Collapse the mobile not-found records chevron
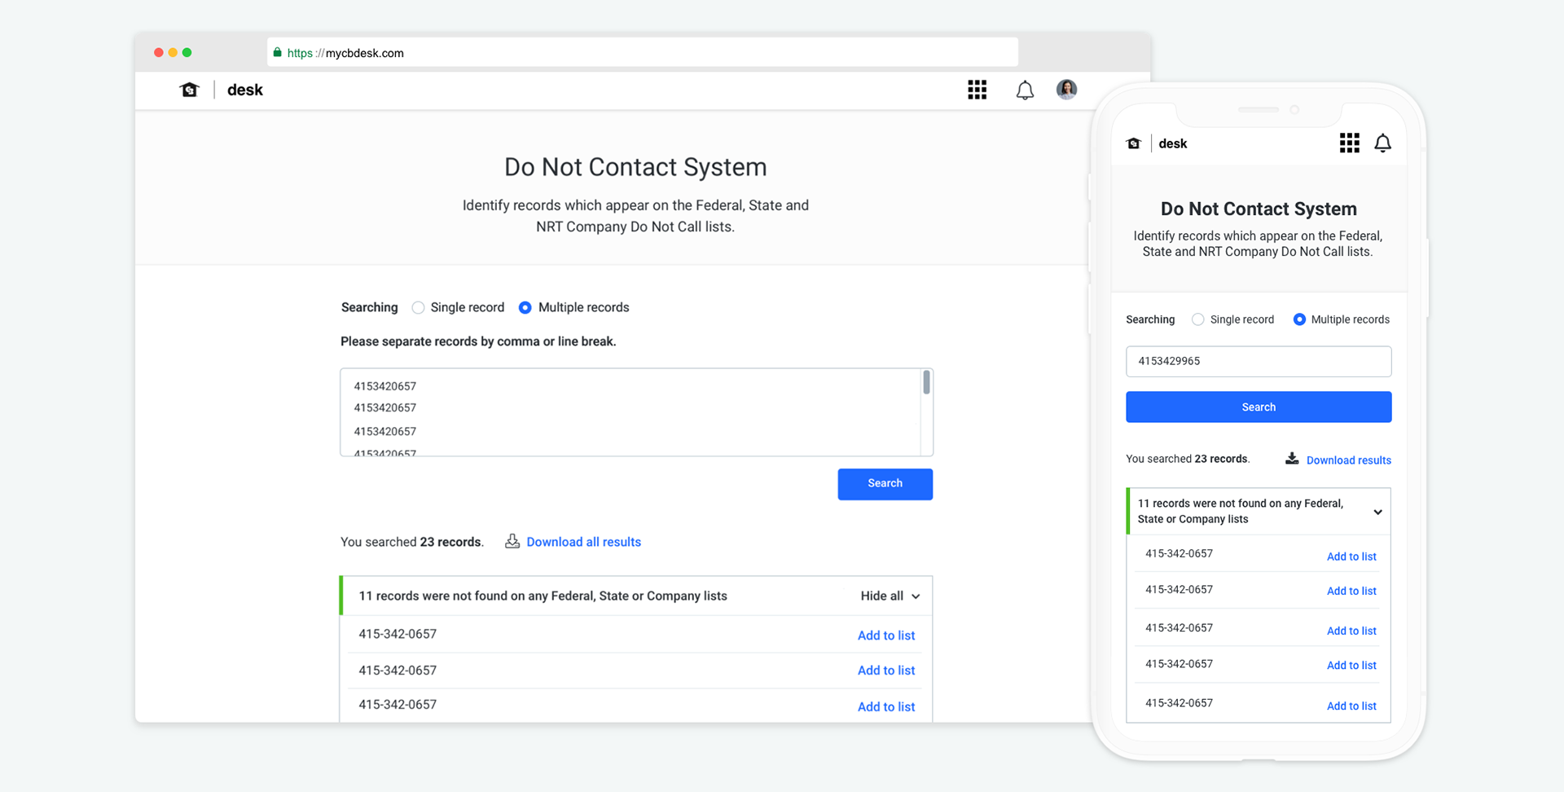 1377,512
